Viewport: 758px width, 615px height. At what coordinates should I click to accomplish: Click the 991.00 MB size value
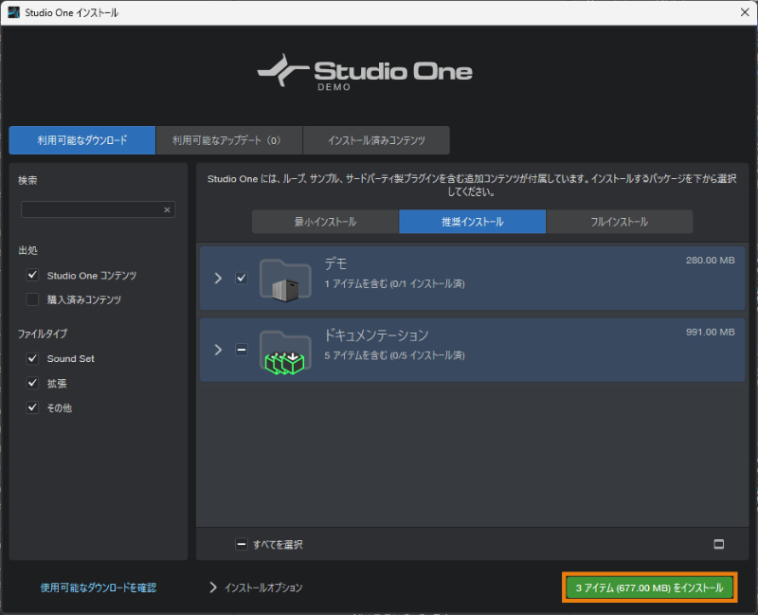[x=710, y=332]
